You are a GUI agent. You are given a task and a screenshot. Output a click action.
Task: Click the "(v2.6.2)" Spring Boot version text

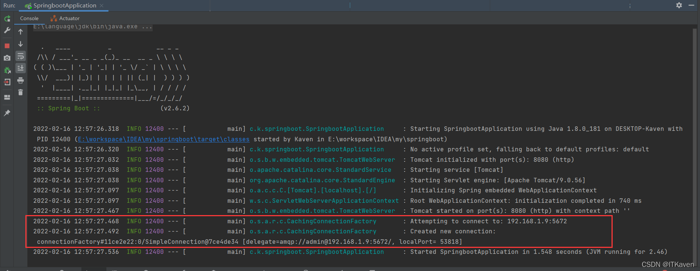click(x=175, y=108)
